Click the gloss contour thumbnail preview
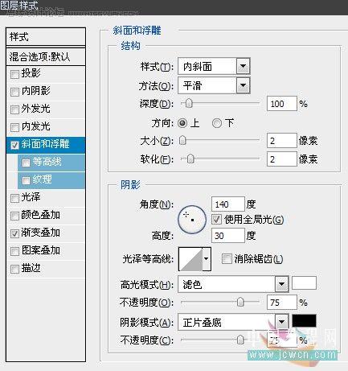Screen dimensions: 348x371 click(x=190, y=259)
